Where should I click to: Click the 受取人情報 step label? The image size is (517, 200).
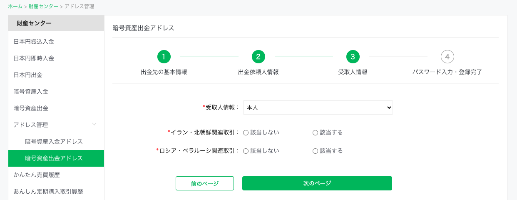click(x=353, y=72)
